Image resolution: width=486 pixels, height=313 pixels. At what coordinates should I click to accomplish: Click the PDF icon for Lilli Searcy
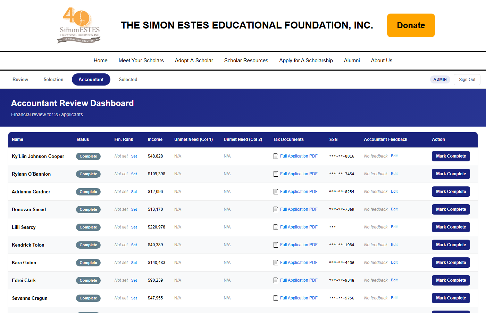276,227
